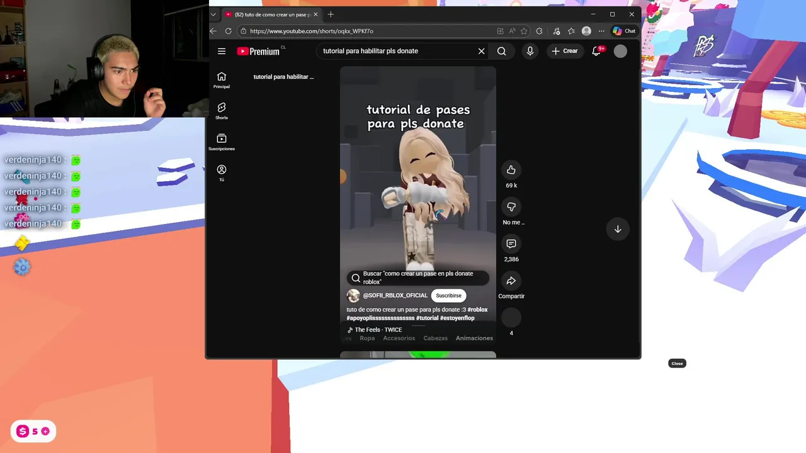The height and width of the screenshot is (453, 806).
Task: Open the browser app-available icon
Action: (500, 31)
